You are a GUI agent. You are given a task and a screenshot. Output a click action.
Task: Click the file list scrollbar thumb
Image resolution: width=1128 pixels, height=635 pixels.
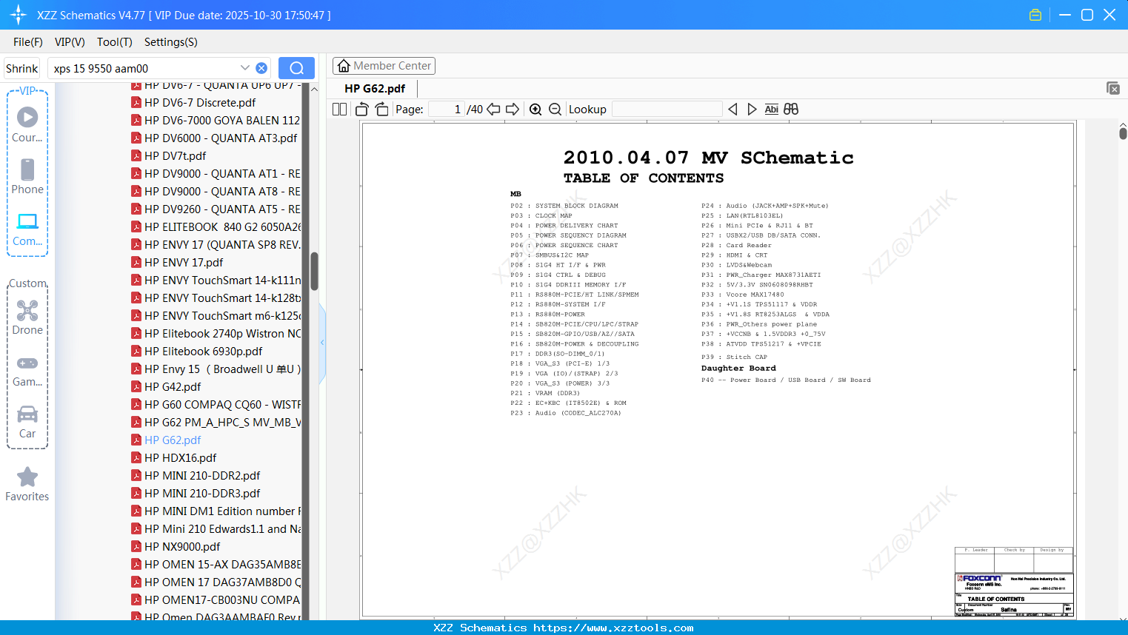pyautogui.click(x=314, y=271)
